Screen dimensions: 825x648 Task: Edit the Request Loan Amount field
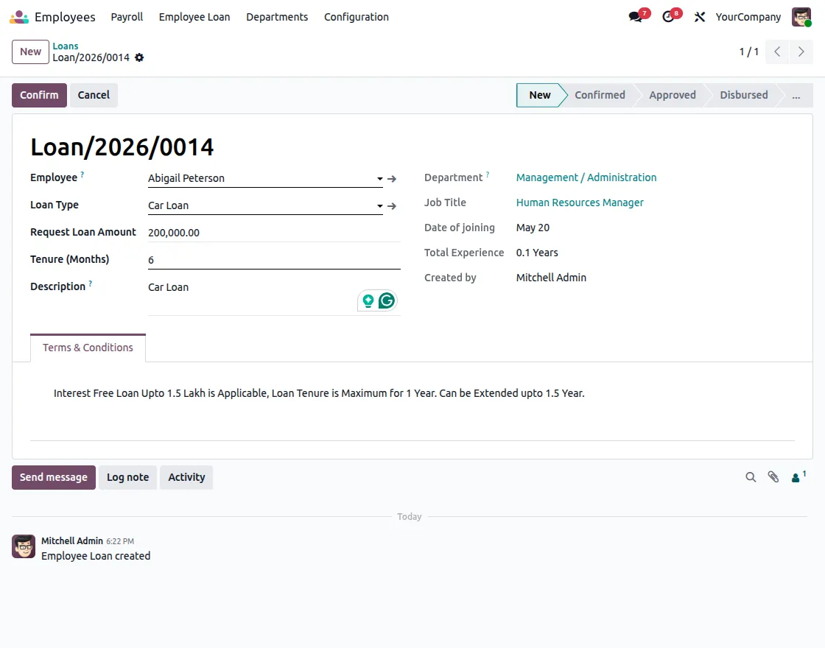click(274, 233)
